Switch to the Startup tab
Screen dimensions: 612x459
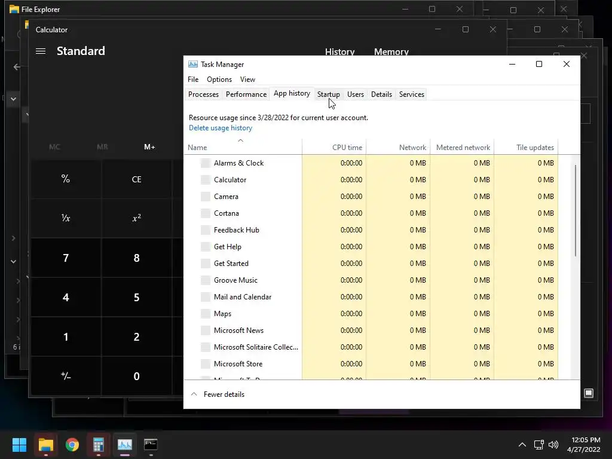328,94
